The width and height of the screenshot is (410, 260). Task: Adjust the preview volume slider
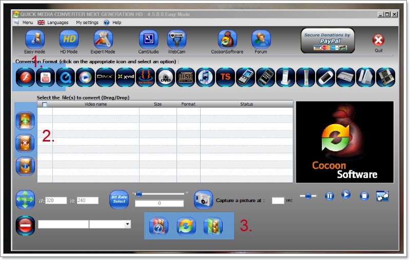(308, 196)
